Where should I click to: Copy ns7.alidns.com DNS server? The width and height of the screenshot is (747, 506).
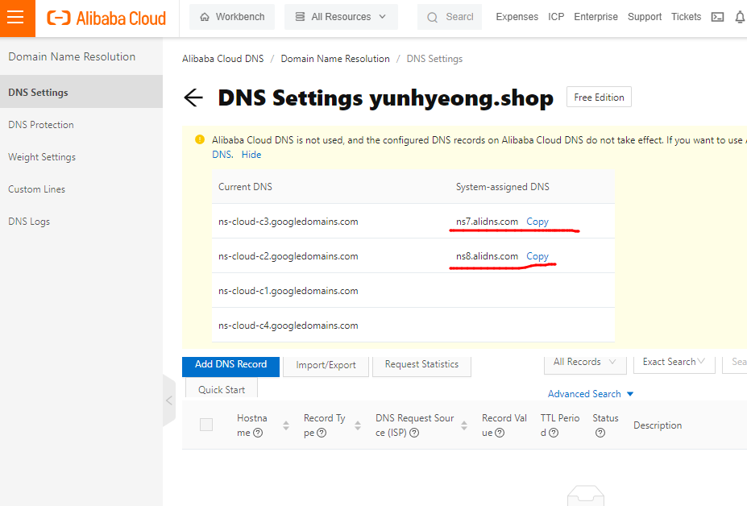[x=537, y=222]
